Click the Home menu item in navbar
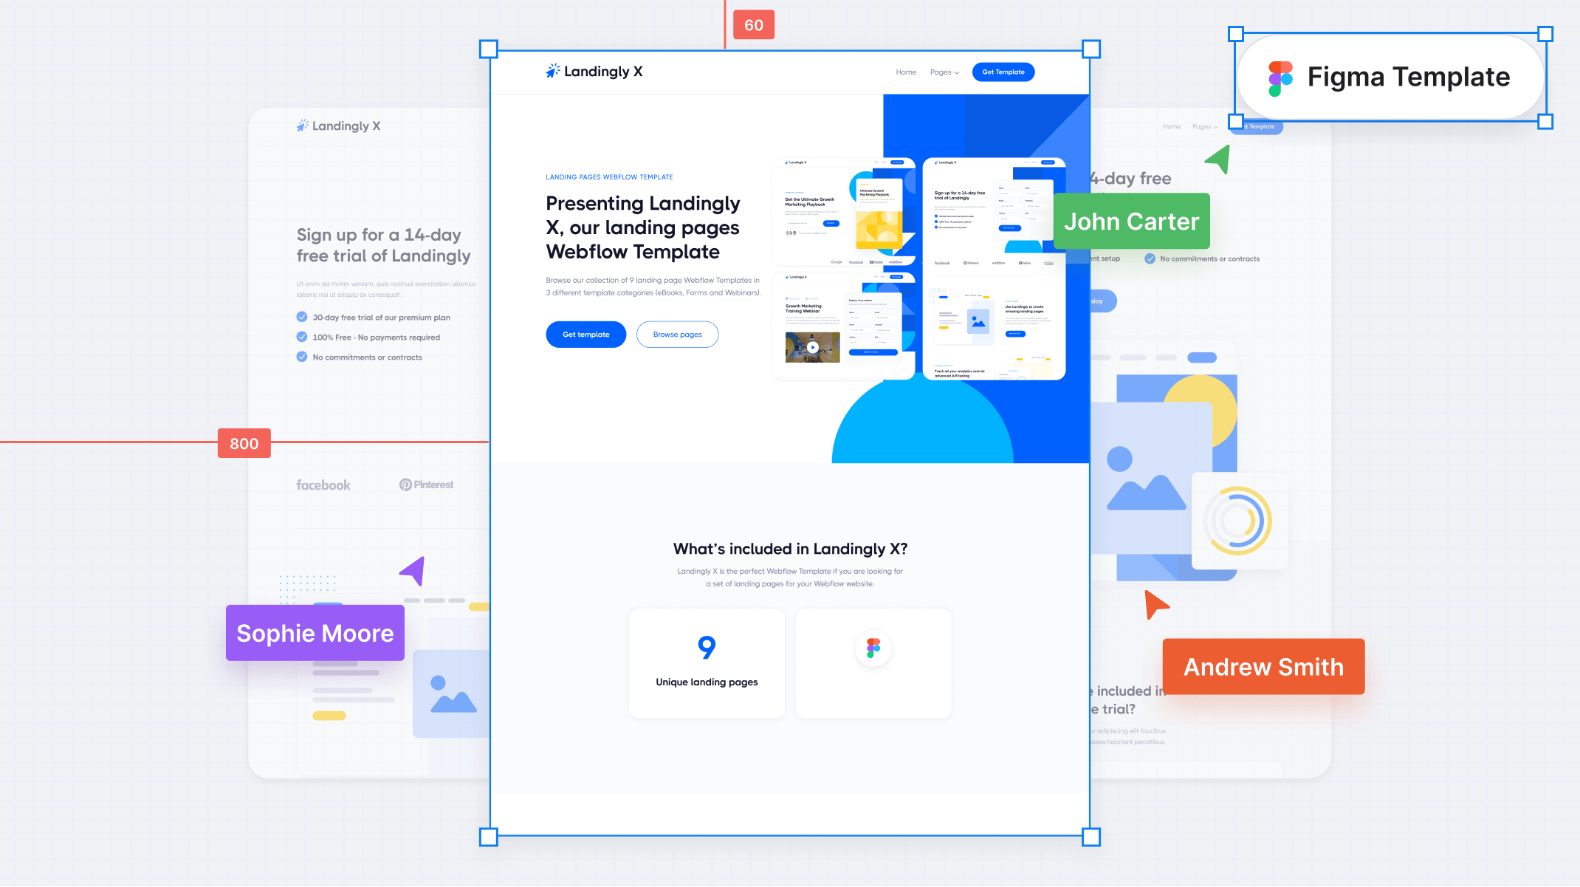 coord(905,72)
